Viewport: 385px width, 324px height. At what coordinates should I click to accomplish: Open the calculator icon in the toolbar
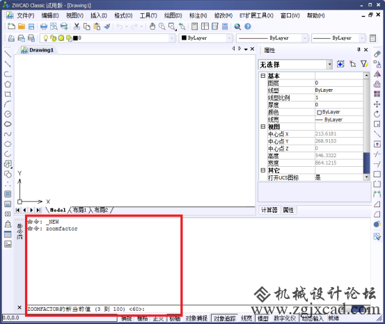coord(225,26)
